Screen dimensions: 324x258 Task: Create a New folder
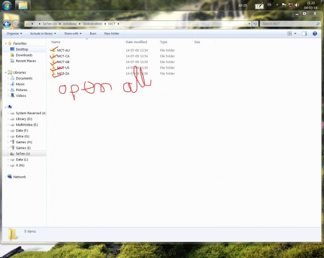[112, 33]
